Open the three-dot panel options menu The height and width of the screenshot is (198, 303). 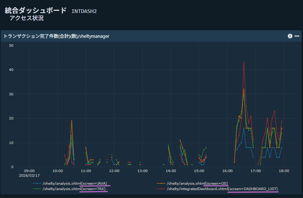click(x=297, y=36)
